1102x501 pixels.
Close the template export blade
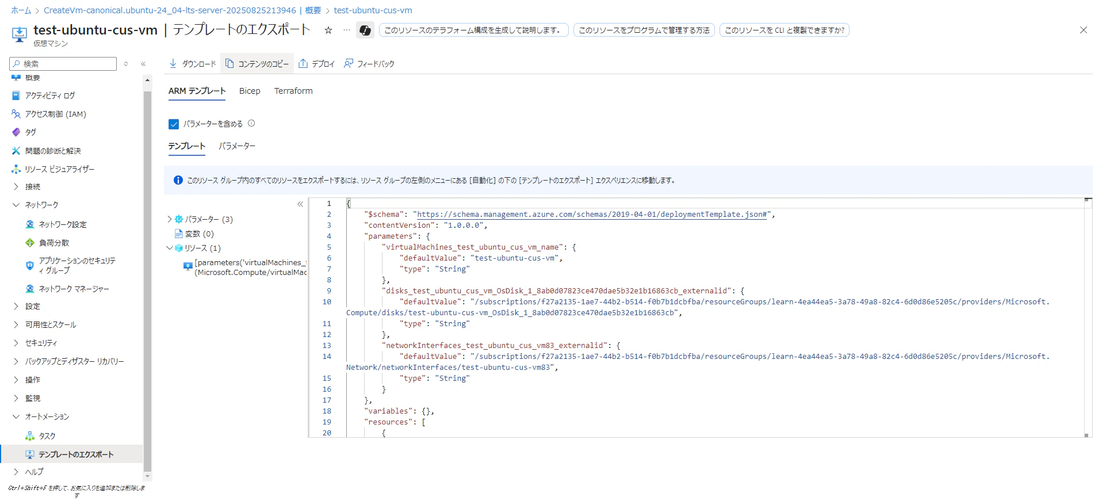click(x=1084, y=30)
